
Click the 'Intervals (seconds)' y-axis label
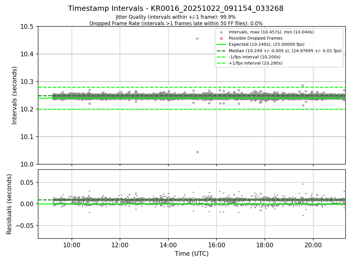point(15,95)
